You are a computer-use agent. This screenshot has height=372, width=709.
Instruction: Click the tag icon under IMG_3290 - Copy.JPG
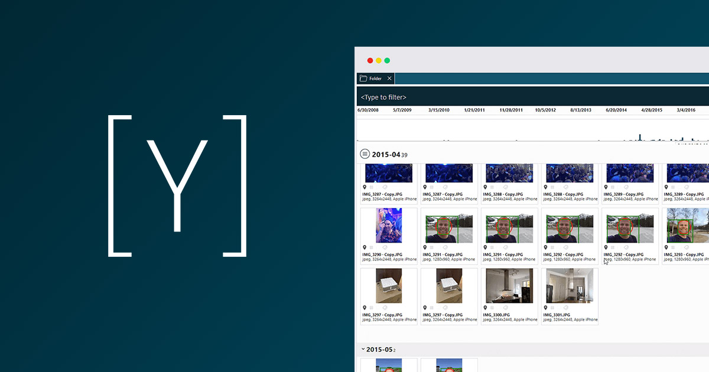[385, 247]
